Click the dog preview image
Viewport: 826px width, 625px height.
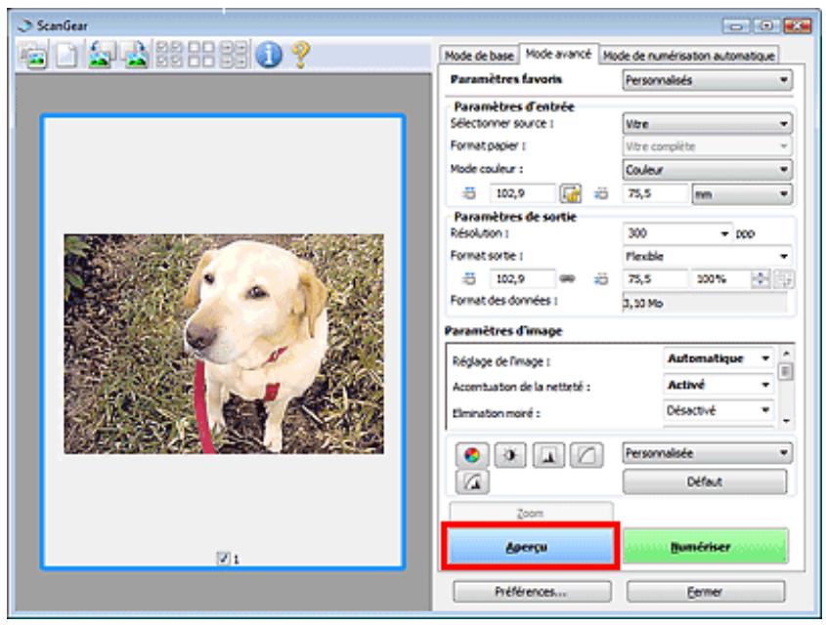pos(224,344)
